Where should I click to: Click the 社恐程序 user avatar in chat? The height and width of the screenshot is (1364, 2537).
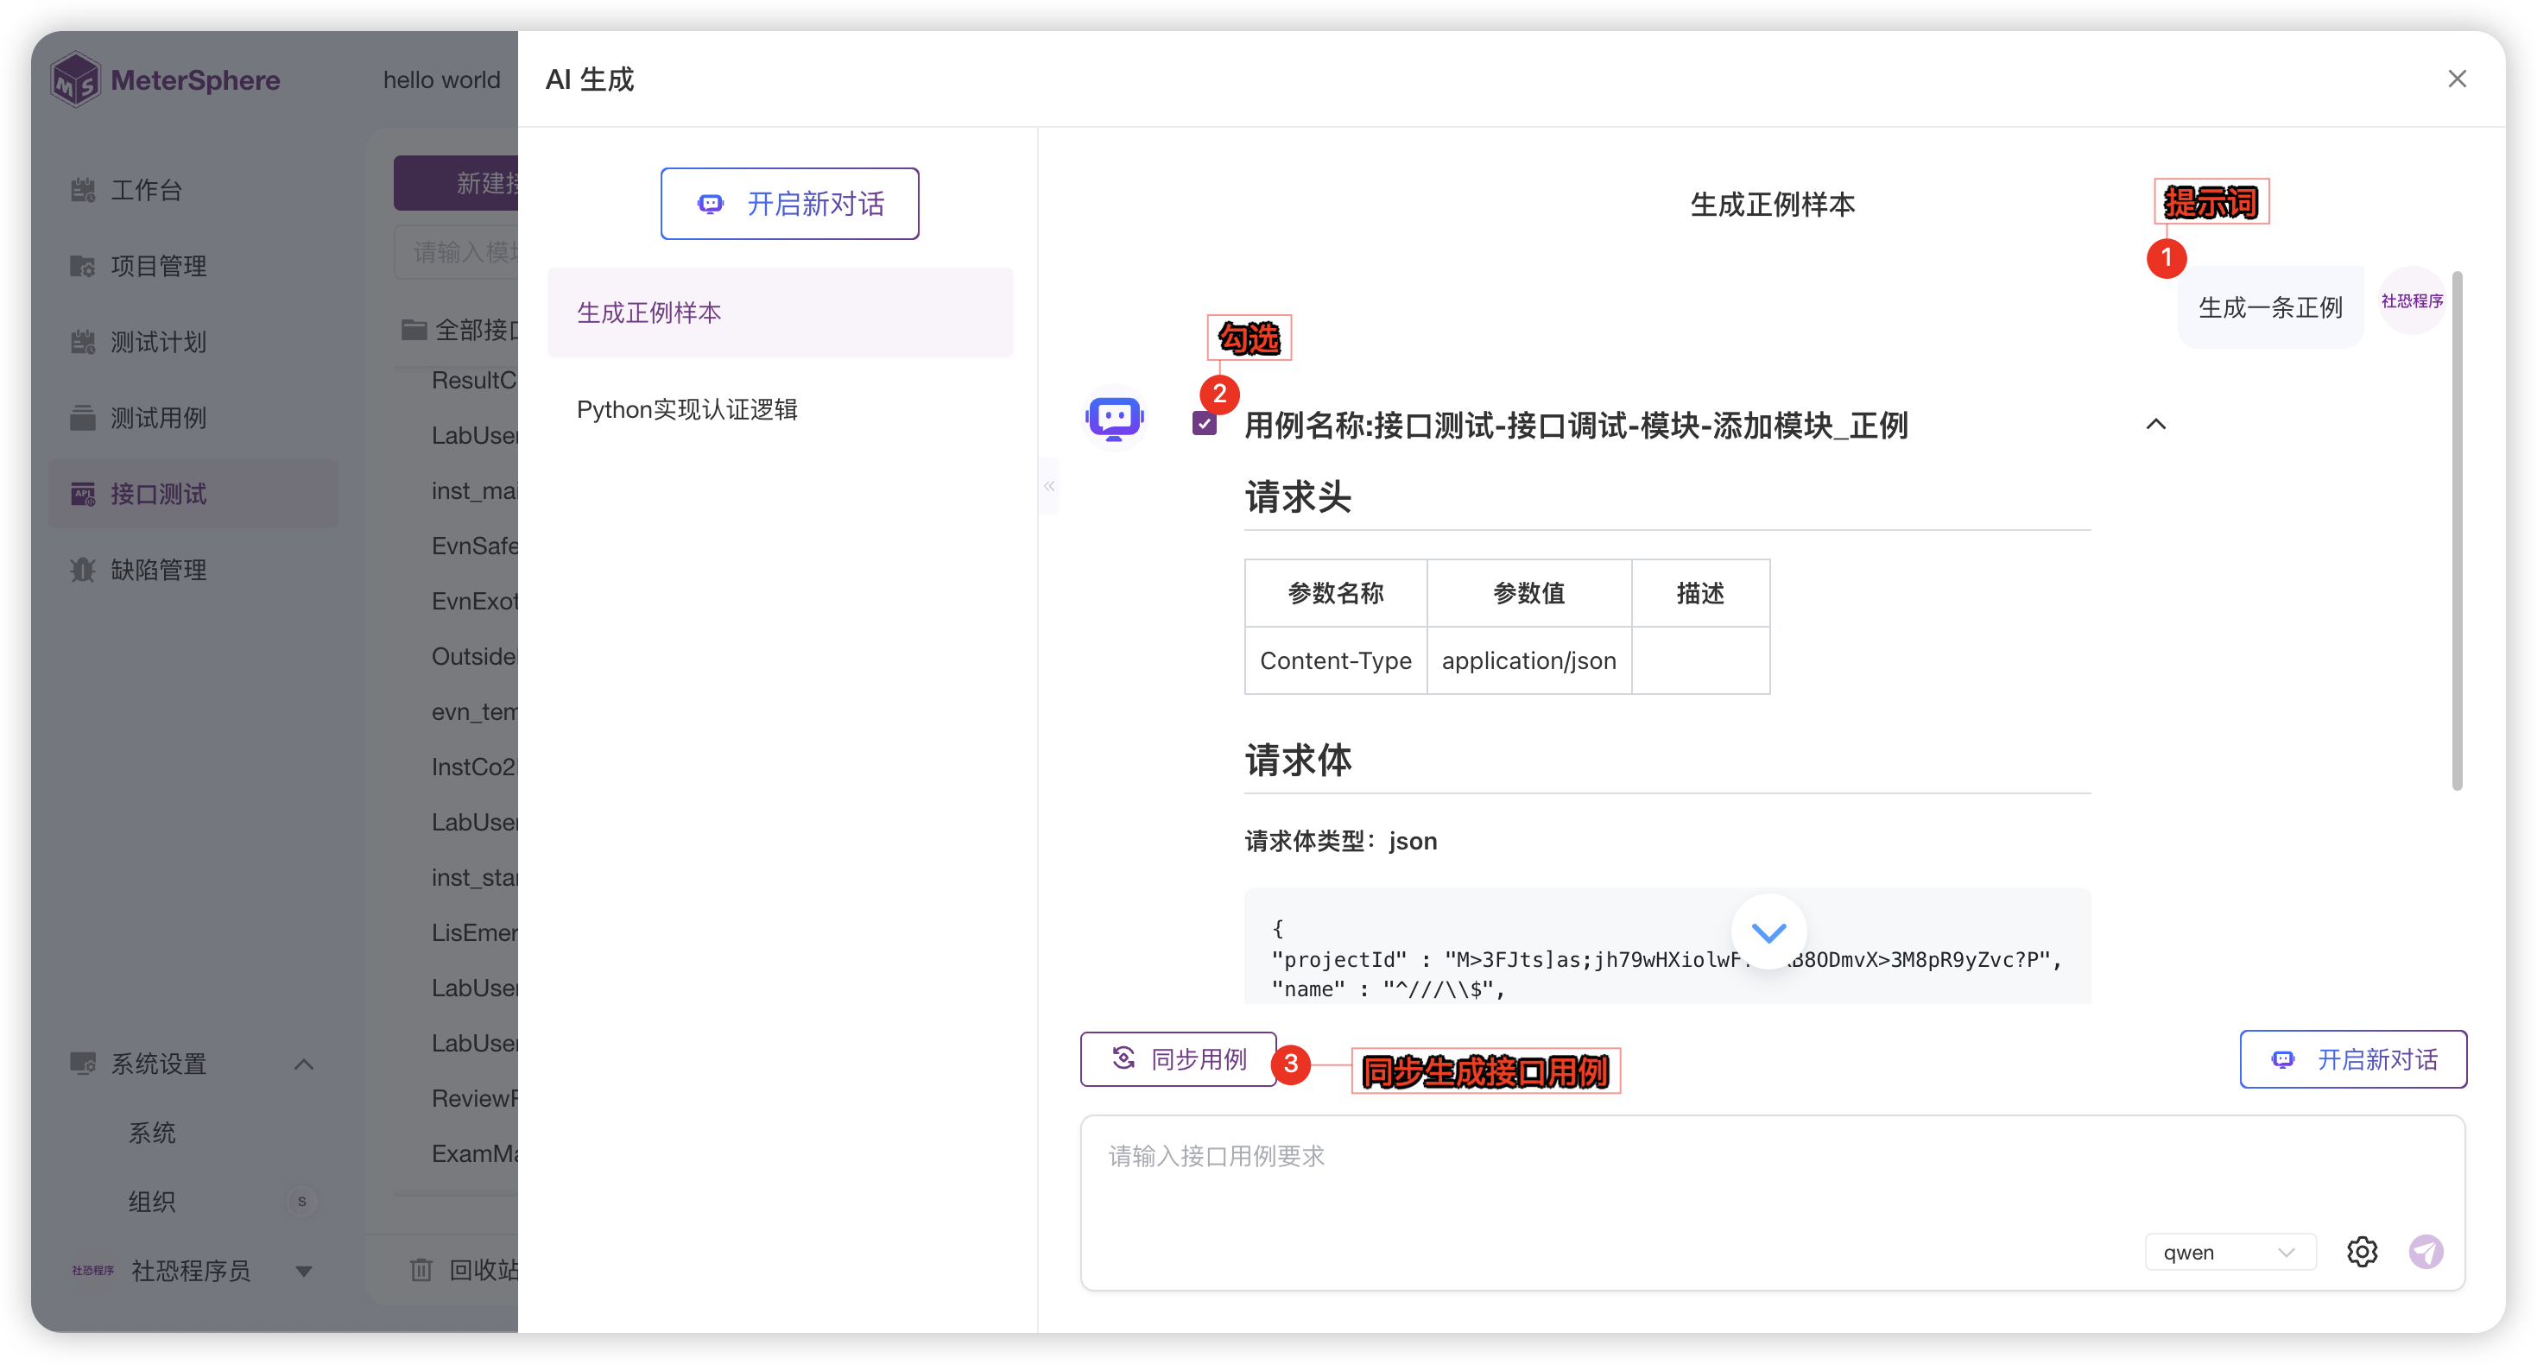click(x=2412, y=300)
